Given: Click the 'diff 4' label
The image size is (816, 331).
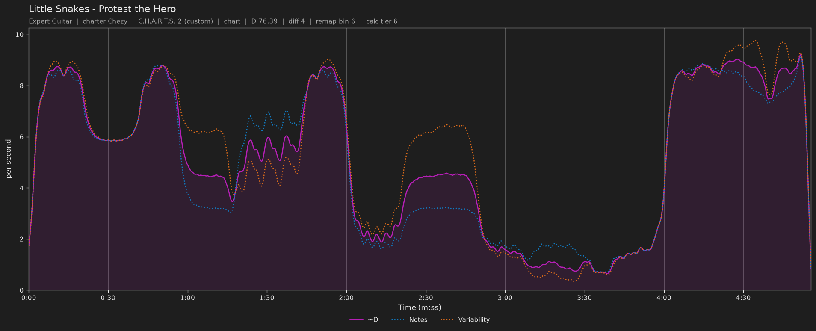Looking at the screenshot, I should 297,21.
